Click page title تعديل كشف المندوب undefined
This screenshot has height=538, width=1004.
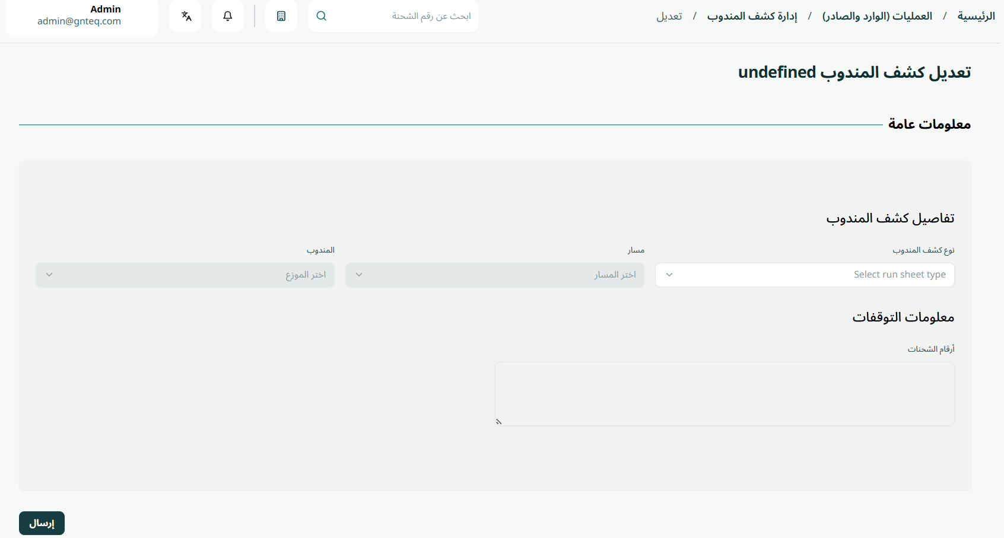(854, 72)
